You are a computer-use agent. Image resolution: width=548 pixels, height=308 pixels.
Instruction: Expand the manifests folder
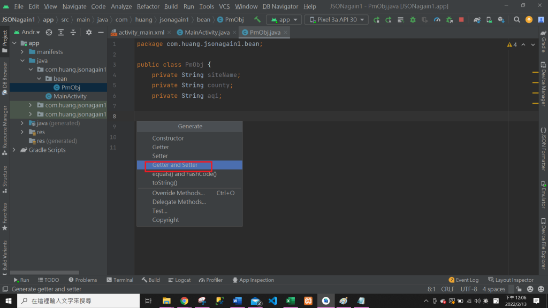tap(22, 52)
